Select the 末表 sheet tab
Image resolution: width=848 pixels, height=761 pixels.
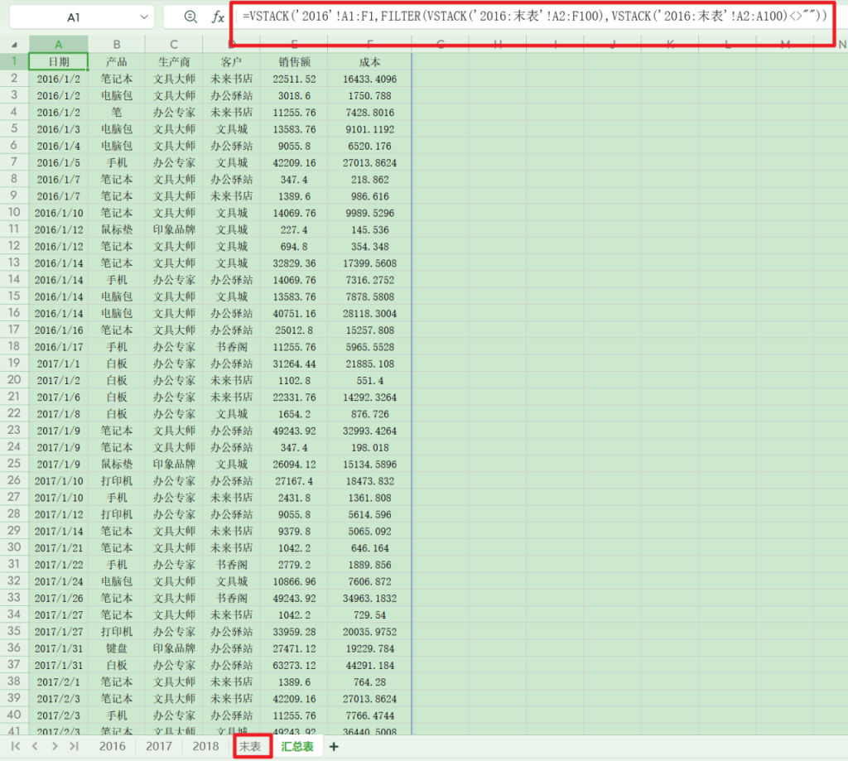[x=251, y=746]
